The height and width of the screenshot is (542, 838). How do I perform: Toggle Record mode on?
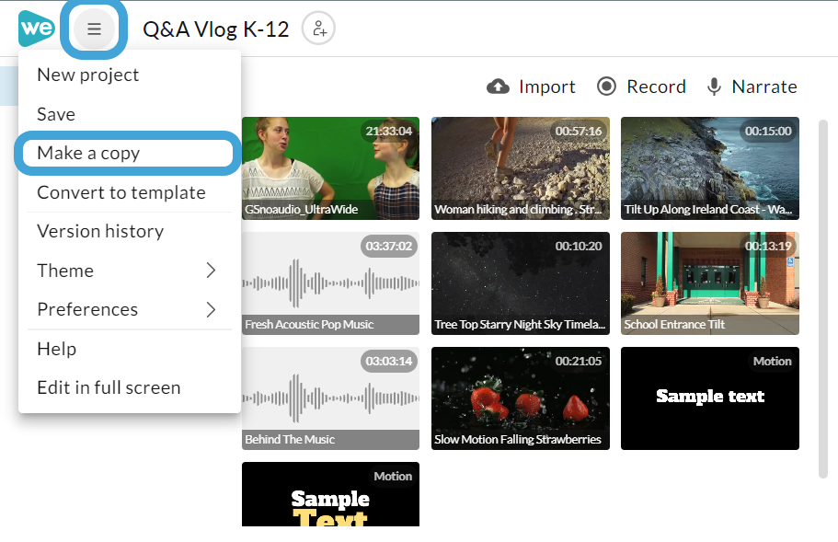coord(641,86)
